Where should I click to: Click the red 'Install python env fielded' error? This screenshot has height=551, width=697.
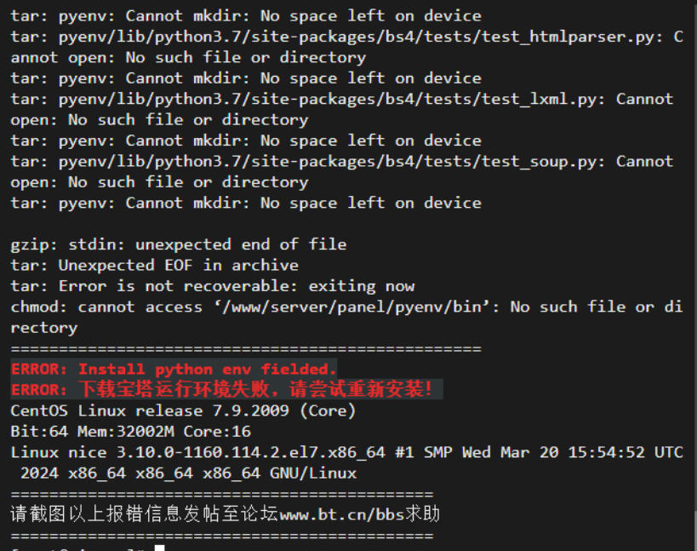tap(174, 369)
